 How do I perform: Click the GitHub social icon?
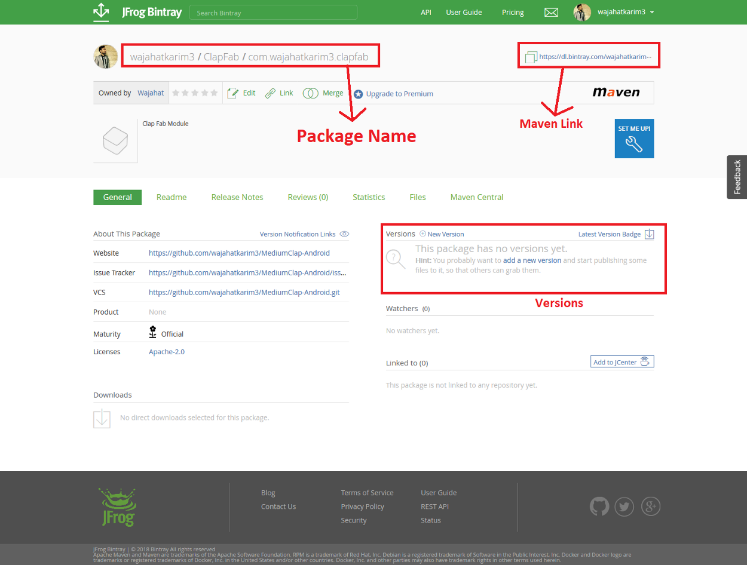[599, 506]
